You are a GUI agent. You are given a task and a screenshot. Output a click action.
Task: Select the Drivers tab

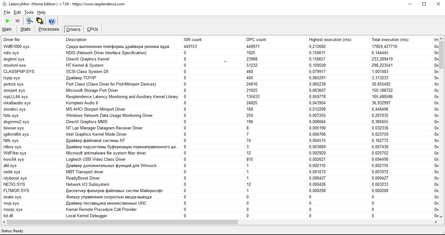point(73,29)
